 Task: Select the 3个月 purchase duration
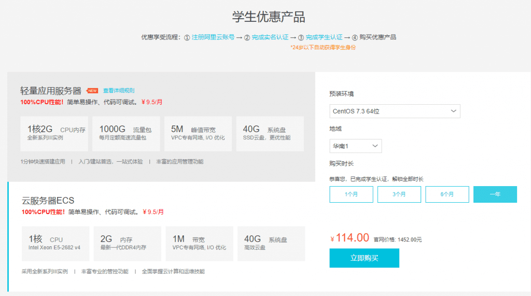pos(399,194)
